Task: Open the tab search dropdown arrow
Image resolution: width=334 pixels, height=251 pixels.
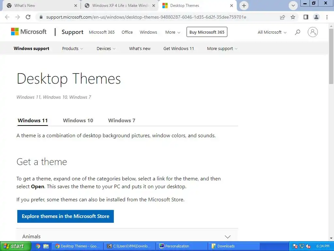Action: pos(293,6)
